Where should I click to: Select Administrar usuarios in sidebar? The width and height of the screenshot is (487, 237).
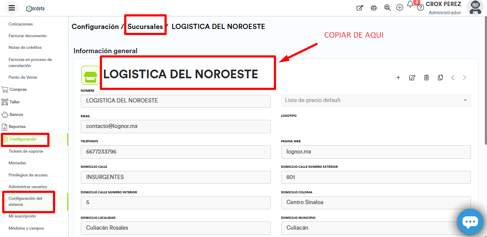click(x=28, y=187)
